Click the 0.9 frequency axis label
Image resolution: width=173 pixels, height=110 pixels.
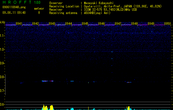[x=2, y=63]
